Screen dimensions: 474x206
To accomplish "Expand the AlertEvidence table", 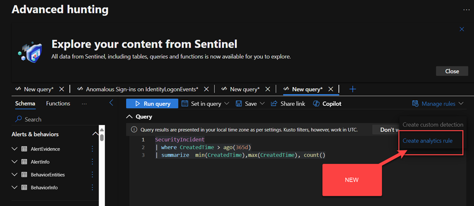I will pyautogui.click(x=15, y=149).
